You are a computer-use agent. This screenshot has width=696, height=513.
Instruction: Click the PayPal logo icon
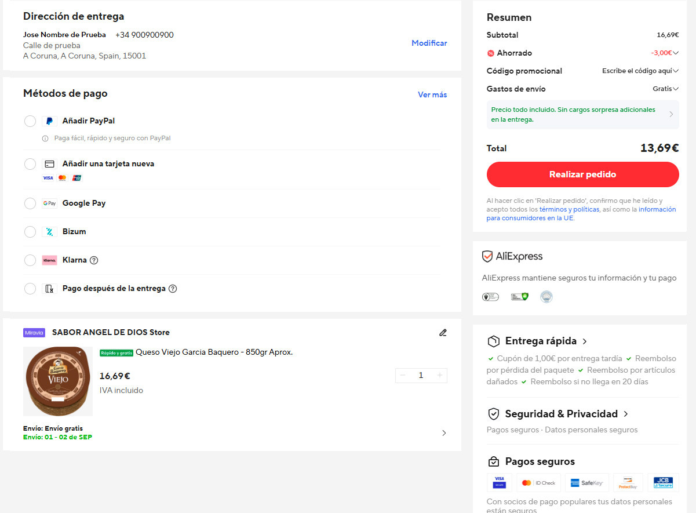pyautogui.click(x=49, y=121)
